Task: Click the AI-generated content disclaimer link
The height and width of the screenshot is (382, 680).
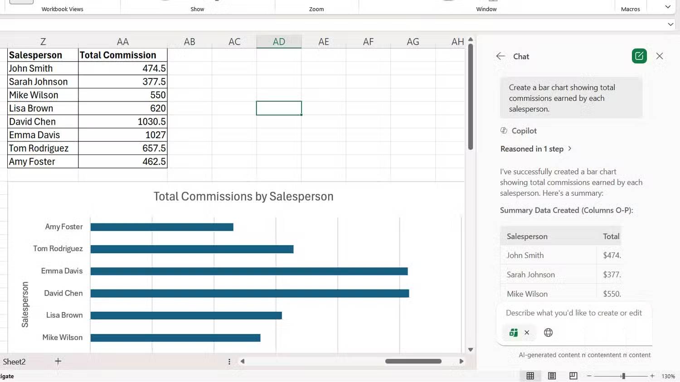Action: (585, 355)
